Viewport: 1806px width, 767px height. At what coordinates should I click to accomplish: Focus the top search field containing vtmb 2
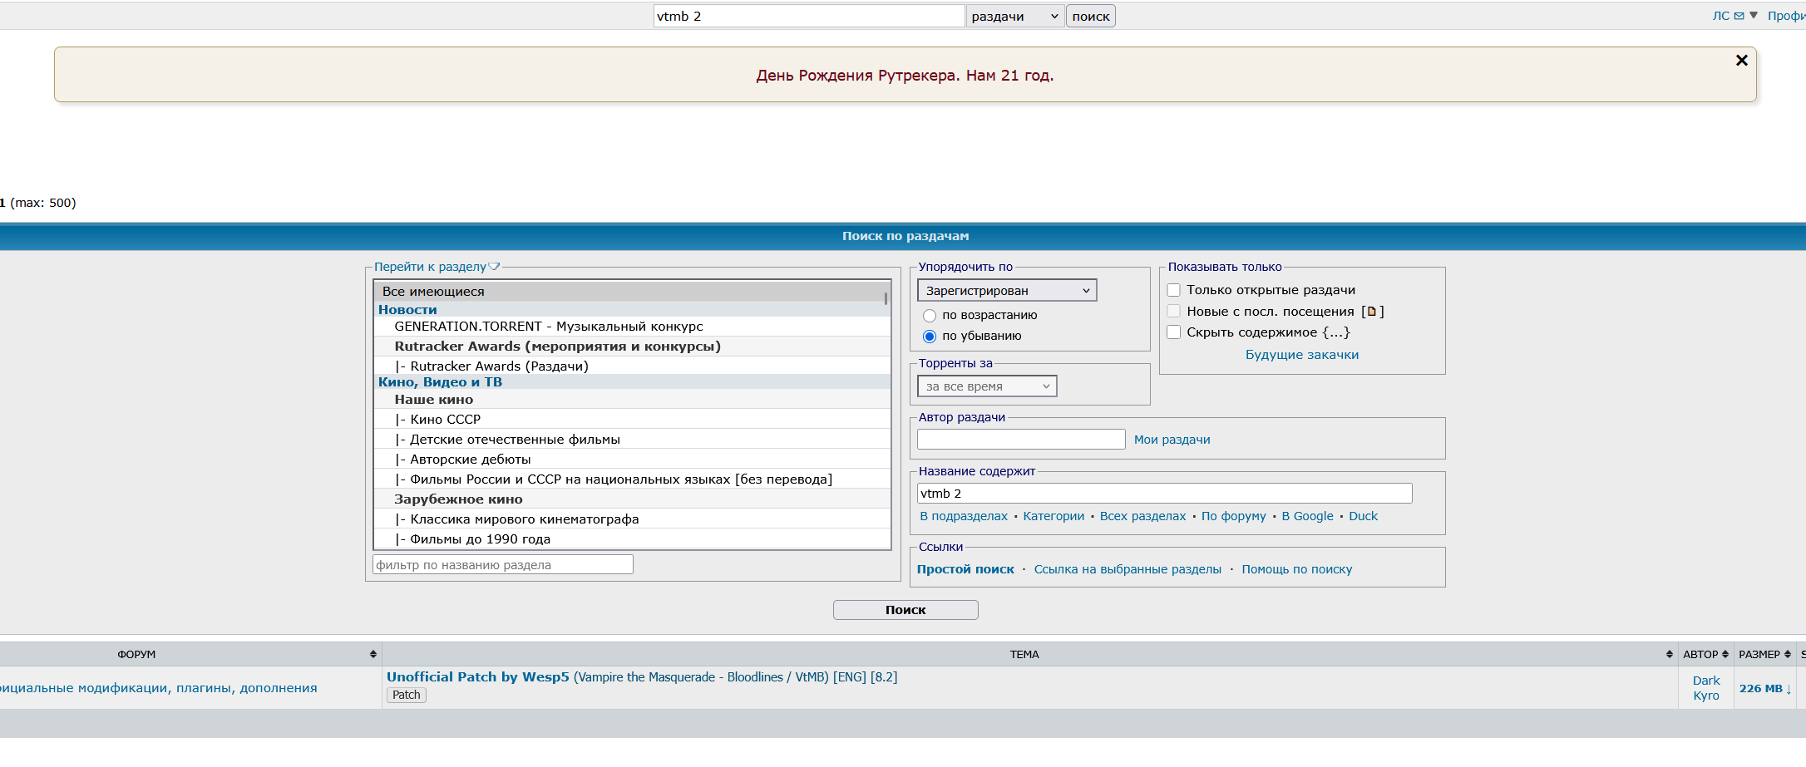(x=809, y=16)
